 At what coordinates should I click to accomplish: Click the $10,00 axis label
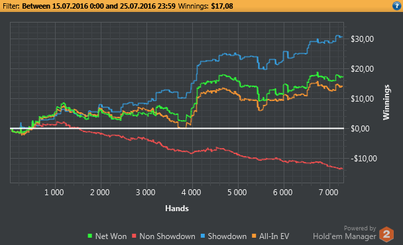(363, 99)
